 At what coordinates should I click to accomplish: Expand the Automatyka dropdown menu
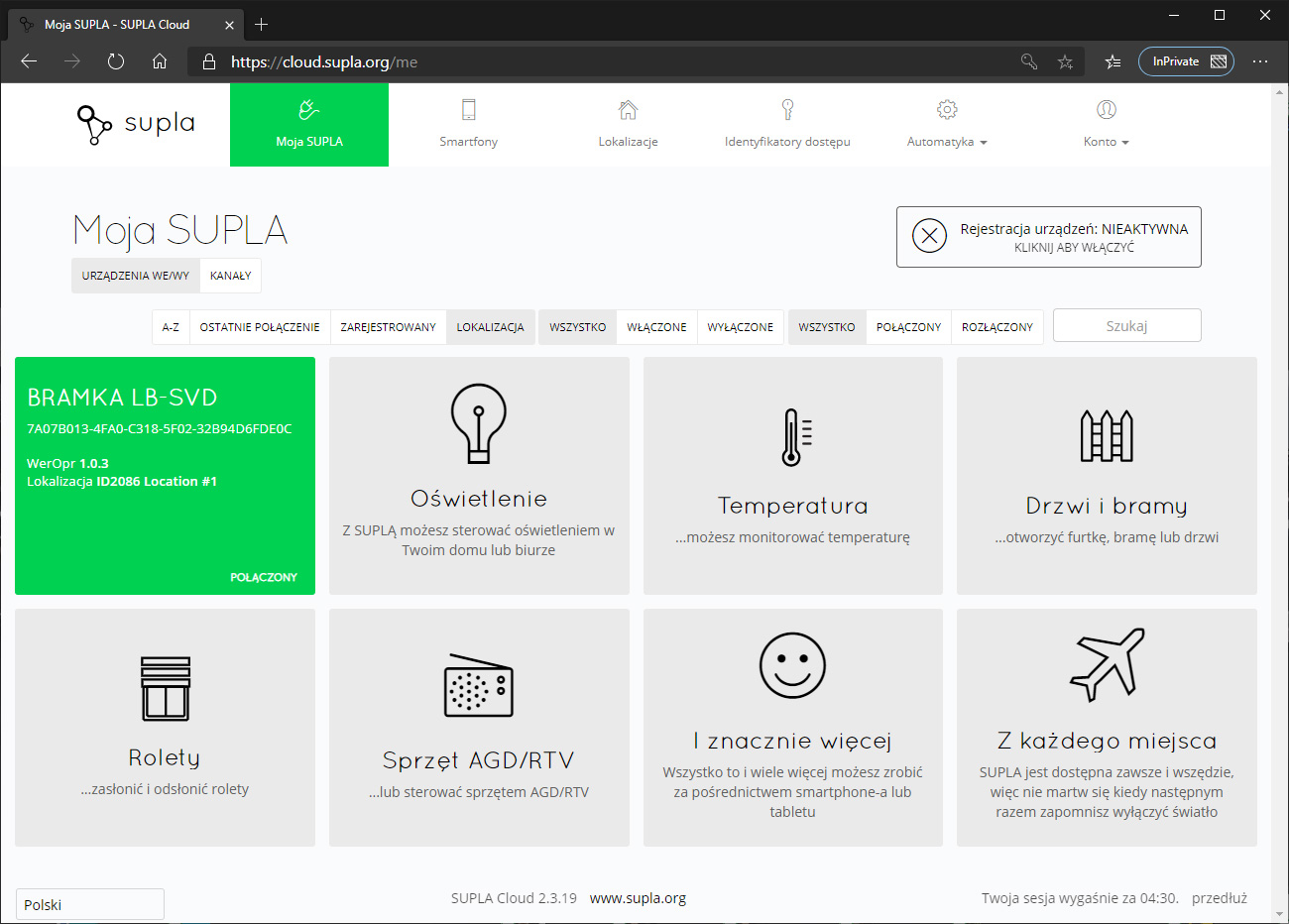click(x=947, y=142)
